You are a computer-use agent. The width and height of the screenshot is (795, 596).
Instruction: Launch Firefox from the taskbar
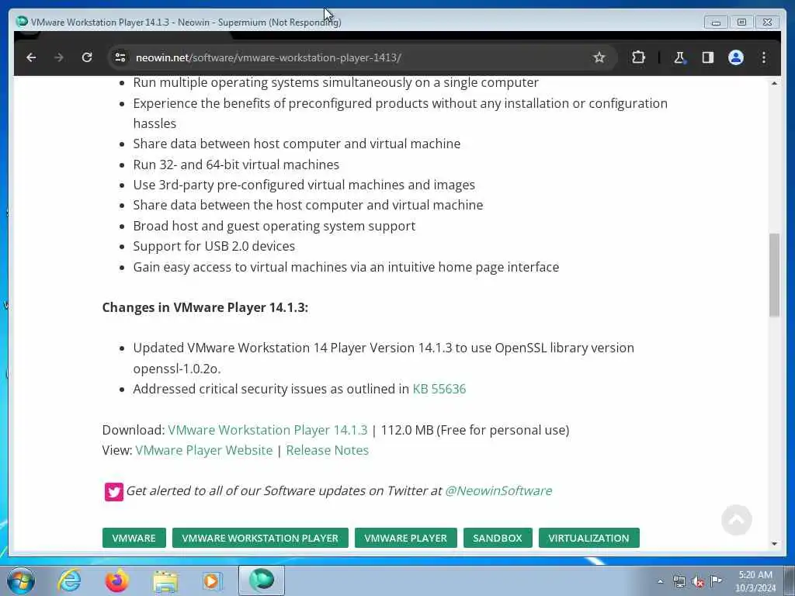[x=116, y=580]
